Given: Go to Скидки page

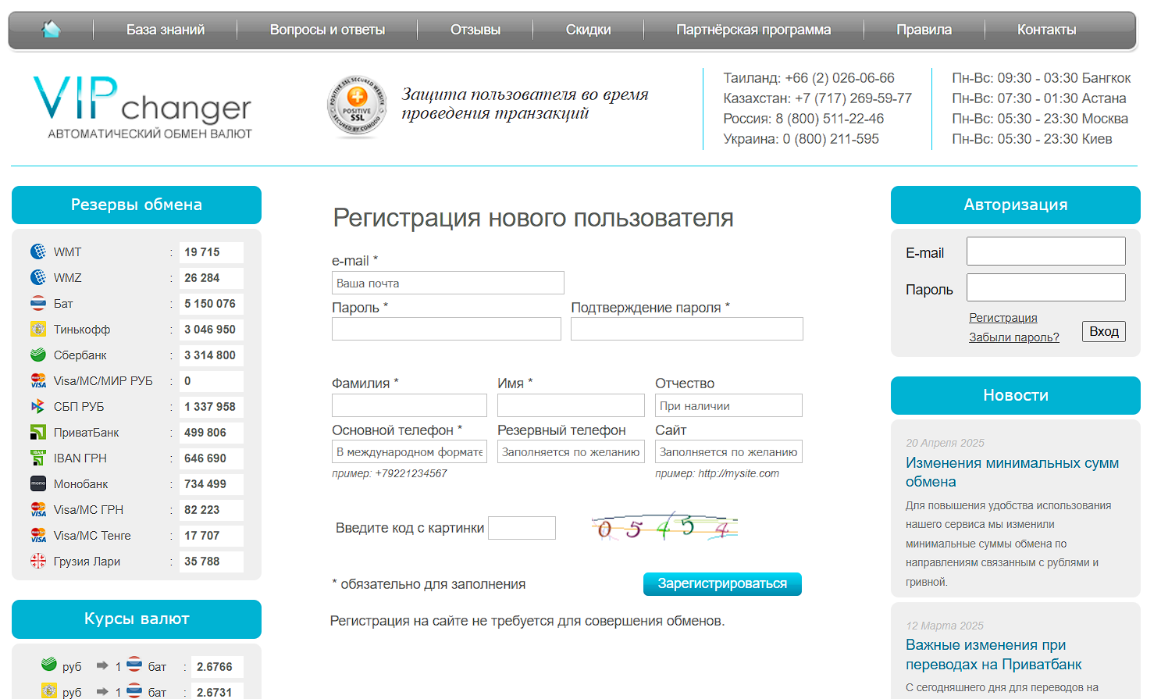Looking at the screenshot, I should (588, 30).
